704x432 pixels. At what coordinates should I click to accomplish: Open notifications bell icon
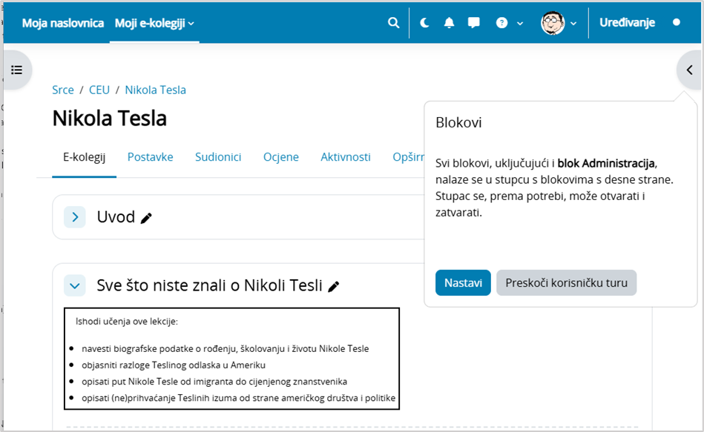449,23
